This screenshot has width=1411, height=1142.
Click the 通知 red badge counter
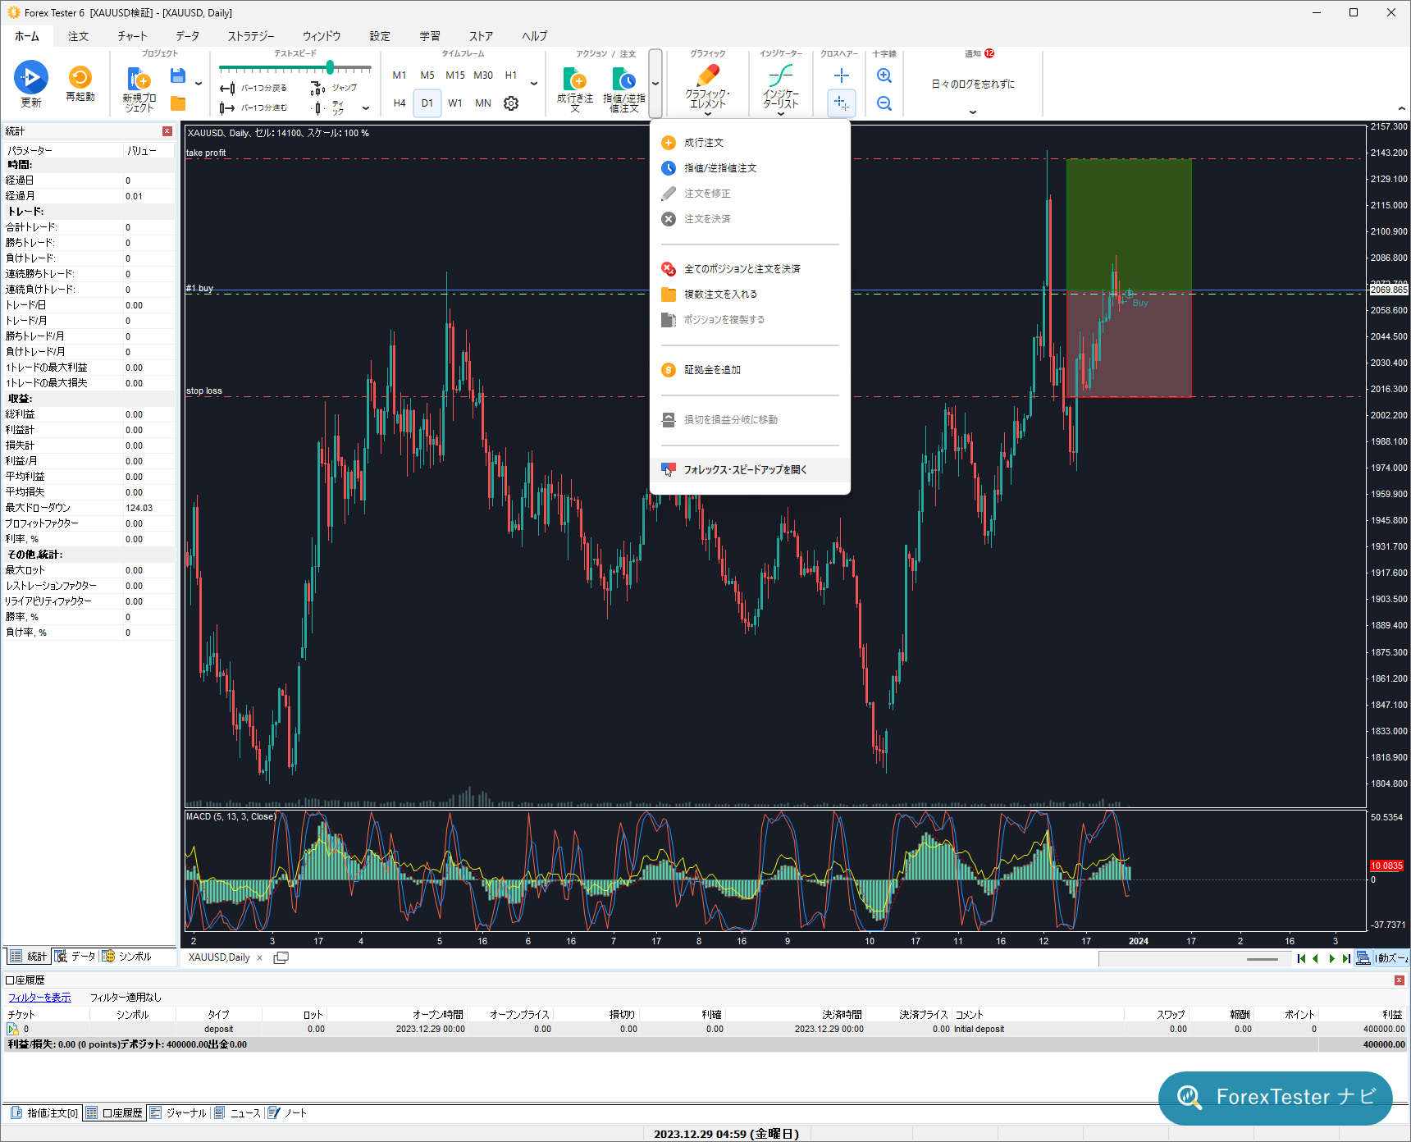coord(989,53)
